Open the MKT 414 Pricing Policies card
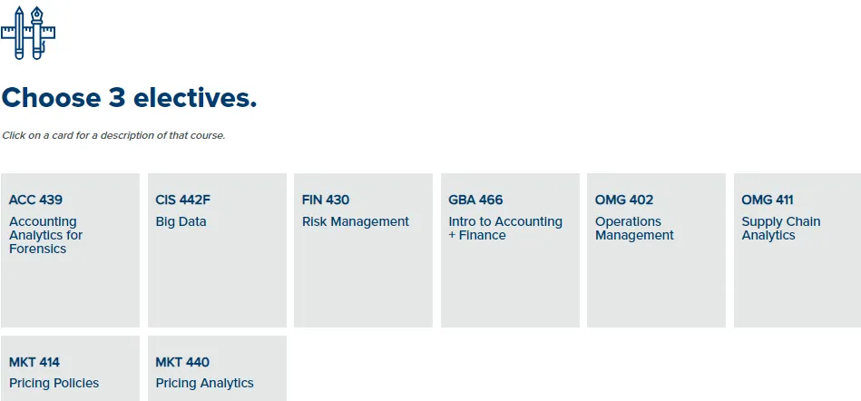The width and height of the screenshot is (861, 401). click(x=70, y=368)
